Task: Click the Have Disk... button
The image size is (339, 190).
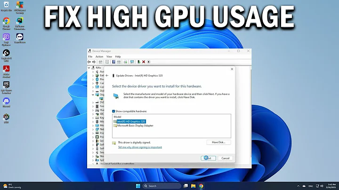Action: [x=218, y=142]
